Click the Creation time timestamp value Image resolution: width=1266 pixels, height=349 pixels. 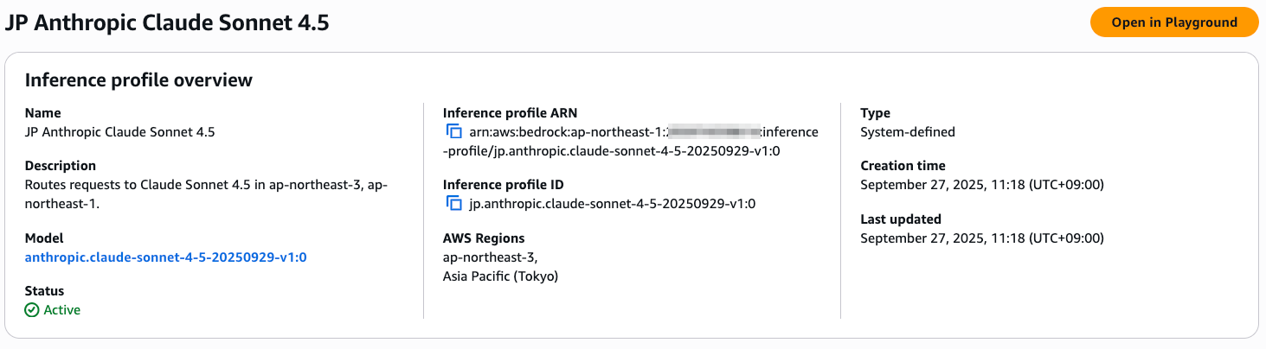coord(982,185)
